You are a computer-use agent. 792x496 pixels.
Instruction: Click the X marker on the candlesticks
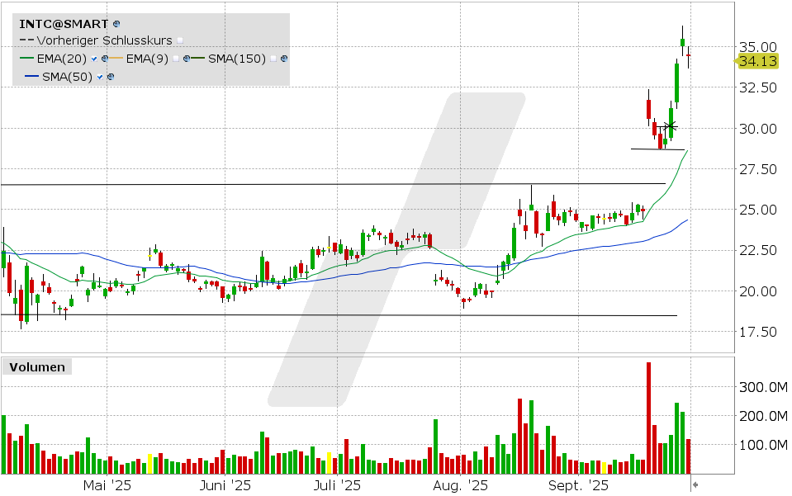coord(670,125)
